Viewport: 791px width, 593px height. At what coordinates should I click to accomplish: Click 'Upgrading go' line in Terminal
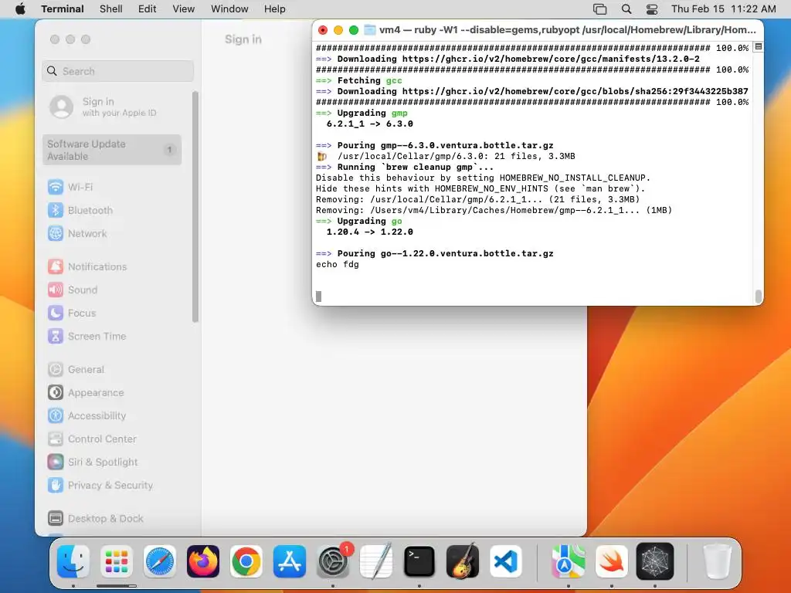point(359,222)
